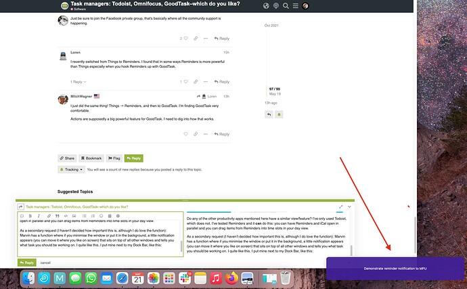This screenshot has height=289, width=467.
Task: Open Firefox from the Dock
Action: [231, 279]
